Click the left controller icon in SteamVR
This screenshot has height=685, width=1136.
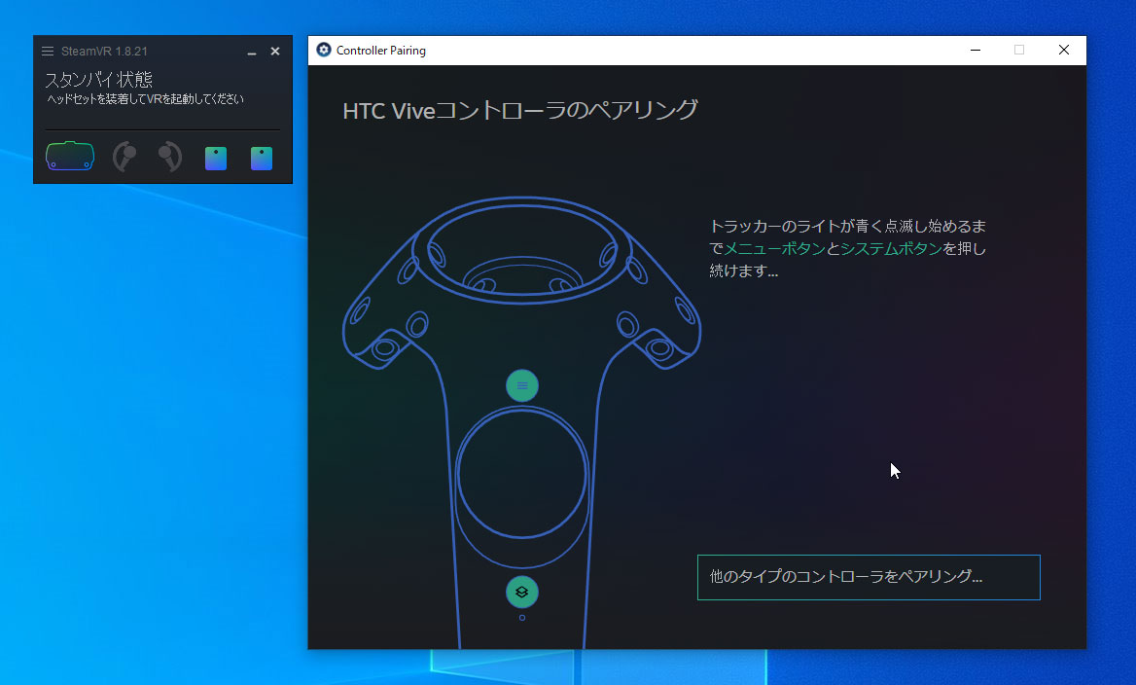(124, 157)
